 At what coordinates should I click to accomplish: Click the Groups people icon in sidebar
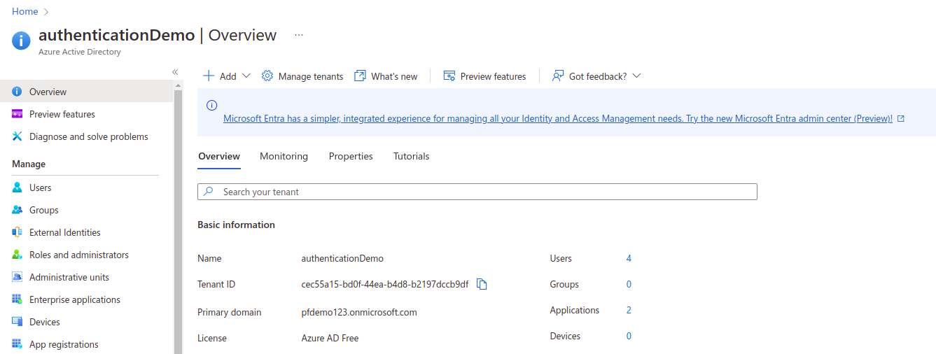click(x=18, y=210)
